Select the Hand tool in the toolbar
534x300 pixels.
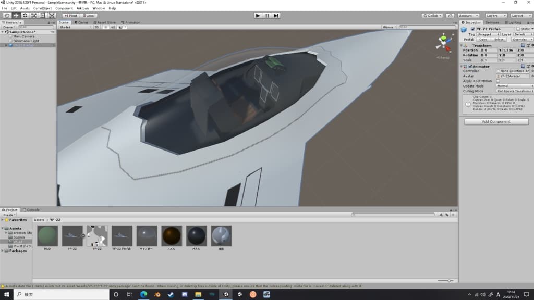(x=7, y=16)
